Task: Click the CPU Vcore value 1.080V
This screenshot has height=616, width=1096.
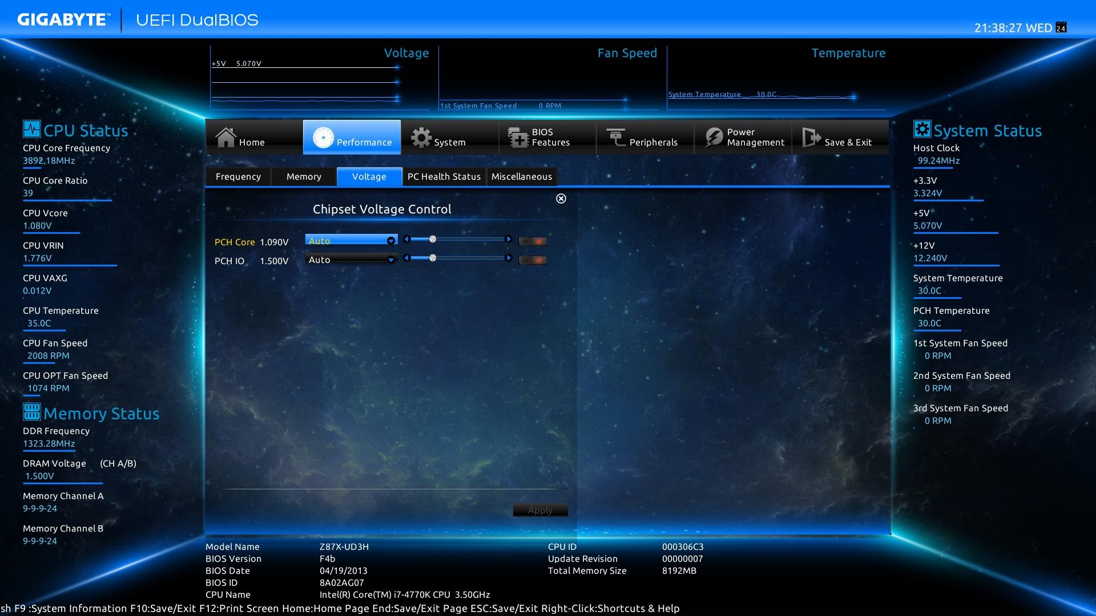Action: pyautogui.click(x=37, y=225)
